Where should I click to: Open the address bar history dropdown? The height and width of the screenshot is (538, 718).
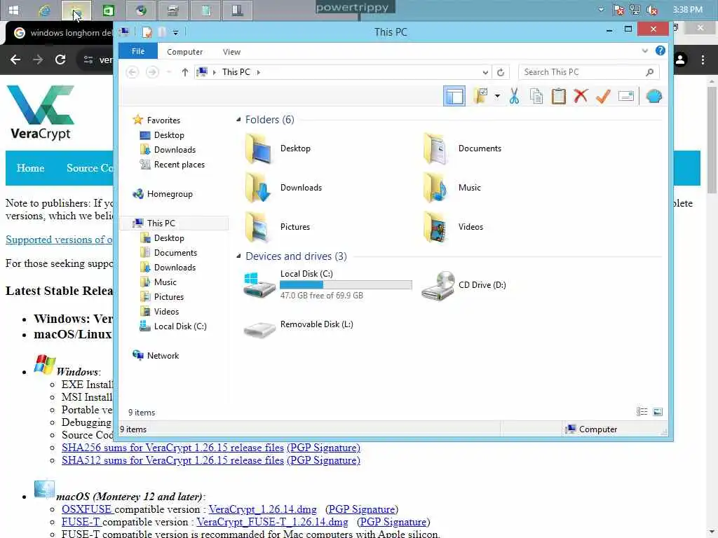coord(485,72)
